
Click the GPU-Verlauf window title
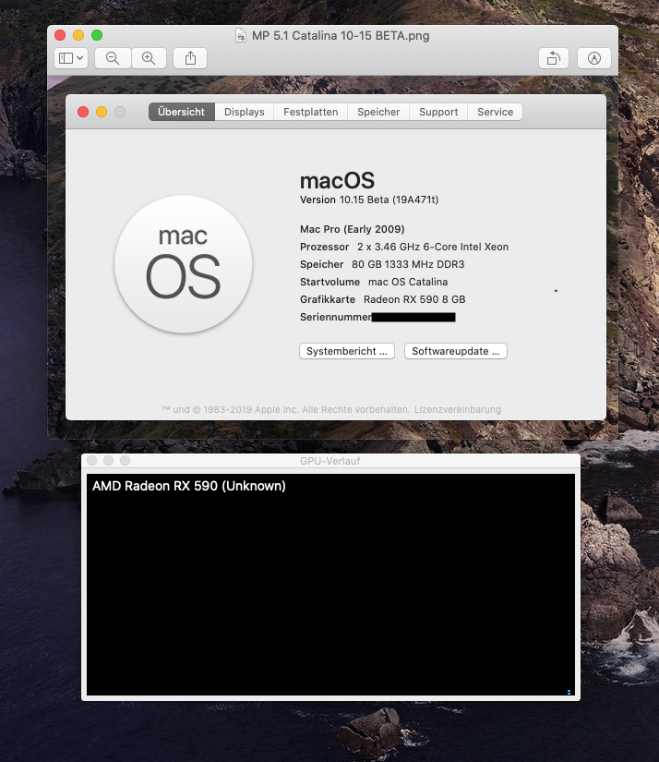pyautogui.click(x=330, y=461)
